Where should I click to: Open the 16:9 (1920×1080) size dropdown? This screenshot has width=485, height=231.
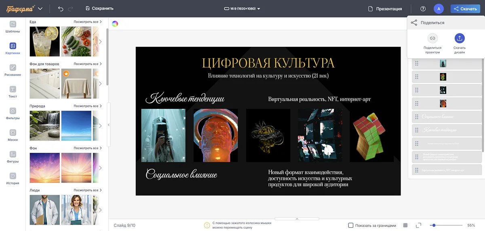[x=242, y=8]
